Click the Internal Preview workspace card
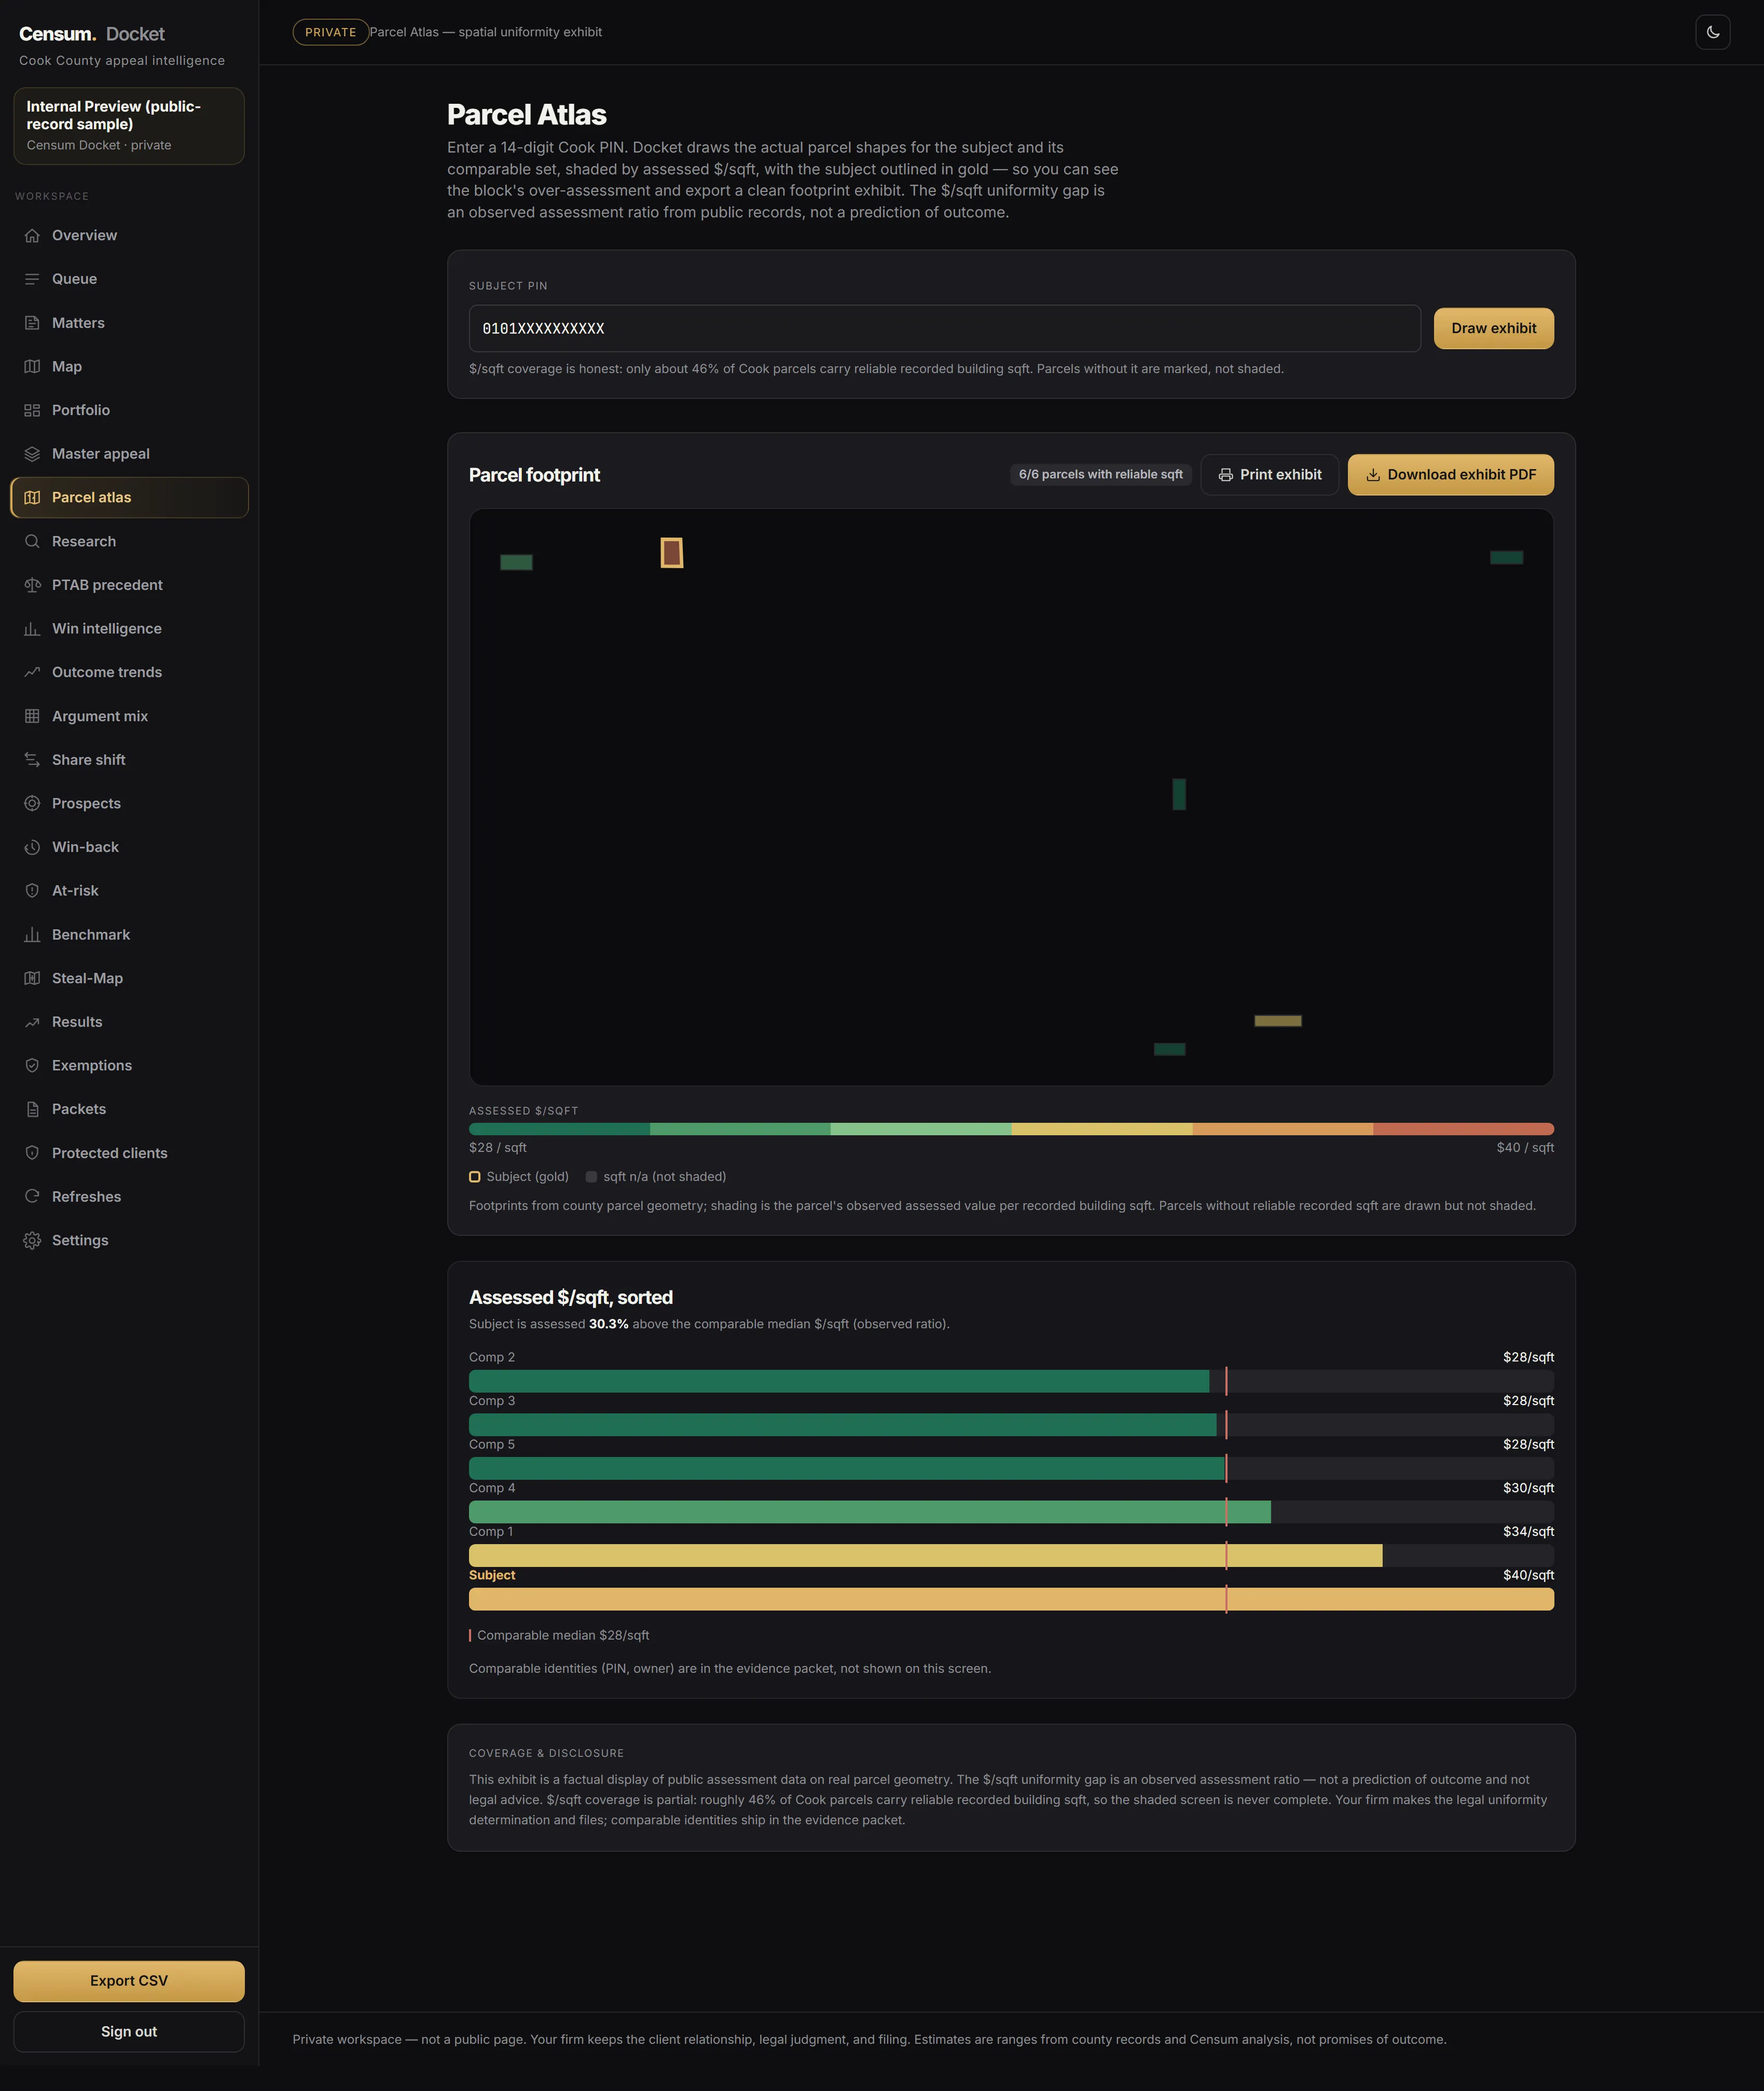Screen dimensions: 1764x2091 pyautogui.click(x=129, y=126)
